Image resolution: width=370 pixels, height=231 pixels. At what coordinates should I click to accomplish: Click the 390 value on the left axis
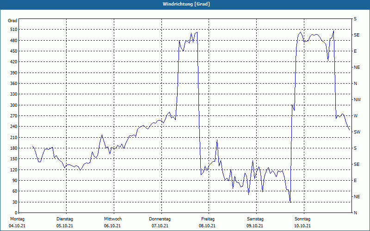[x=14, y=73]
